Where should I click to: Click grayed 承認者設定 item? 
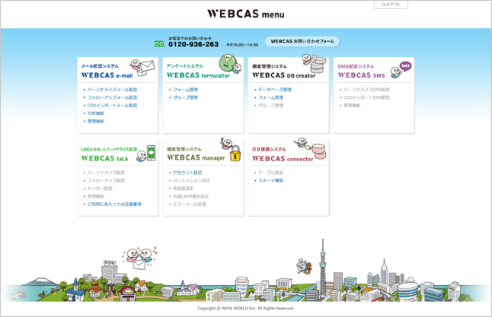(183, 189)
